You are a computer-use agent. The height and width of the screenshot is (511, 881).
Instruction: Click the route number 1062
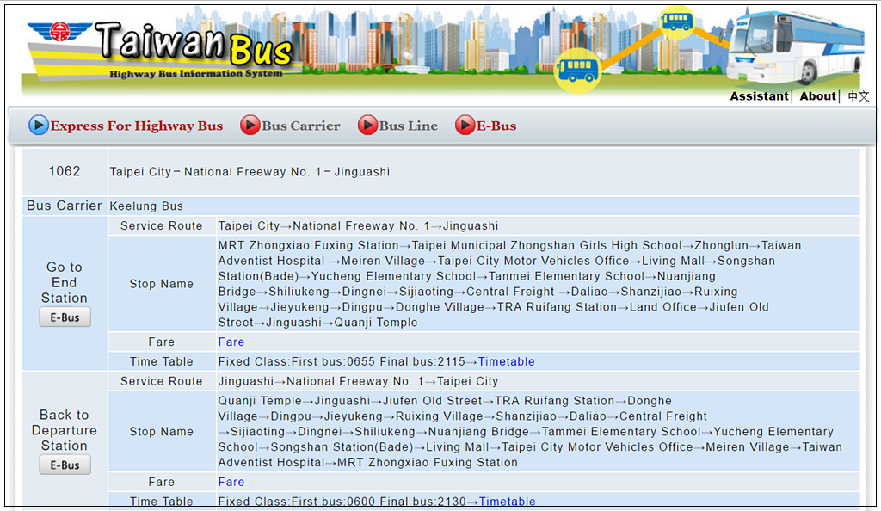click(x=65, y=171)
